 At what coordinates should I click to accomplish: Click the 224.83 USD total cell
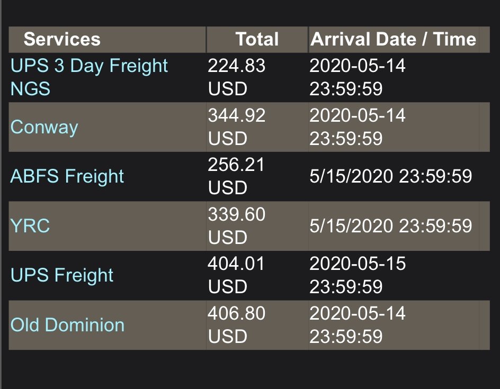tap(237, 77)
